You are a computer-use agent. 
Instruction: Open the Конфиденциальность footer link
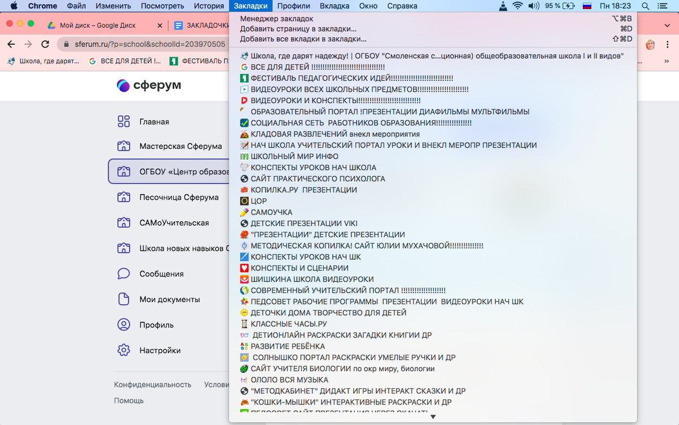click(153, 384)
